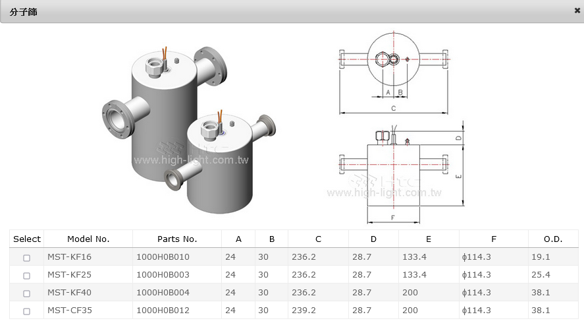Click the 19.1 O.D. value
Image resolution: width=584 pixels, height=329 pixels.
coord(541,257)
